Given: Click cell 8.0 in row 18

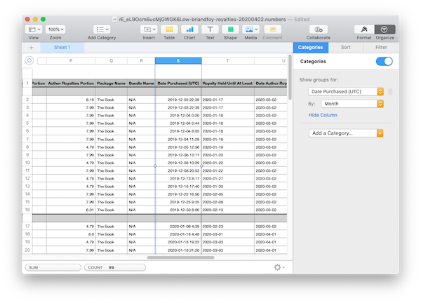Looking at the screenshot, I should point(71,234).
